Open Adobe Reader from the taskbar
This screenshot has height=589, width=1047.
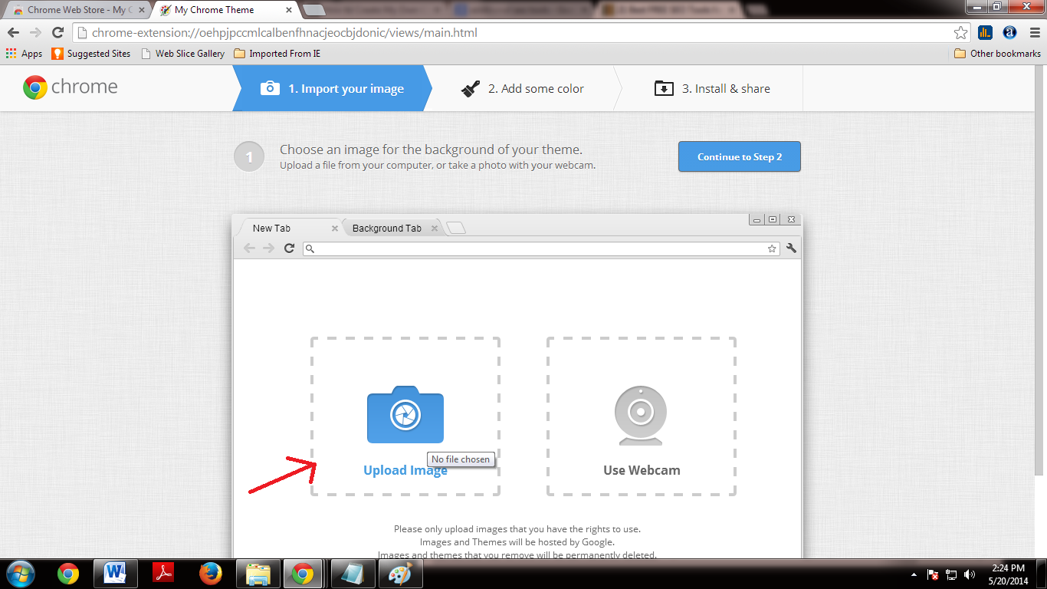[164, 574]
